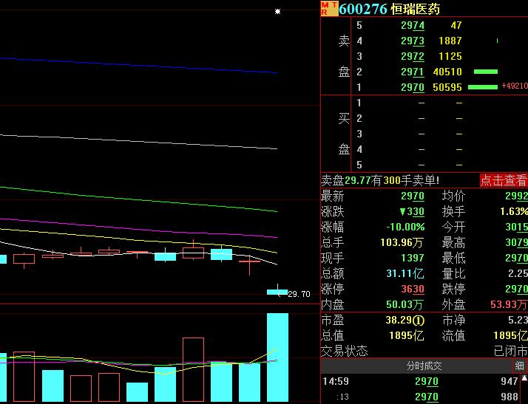528x404 pixels.
Task: Click the white star marker above chart
Action: point(277,12)
